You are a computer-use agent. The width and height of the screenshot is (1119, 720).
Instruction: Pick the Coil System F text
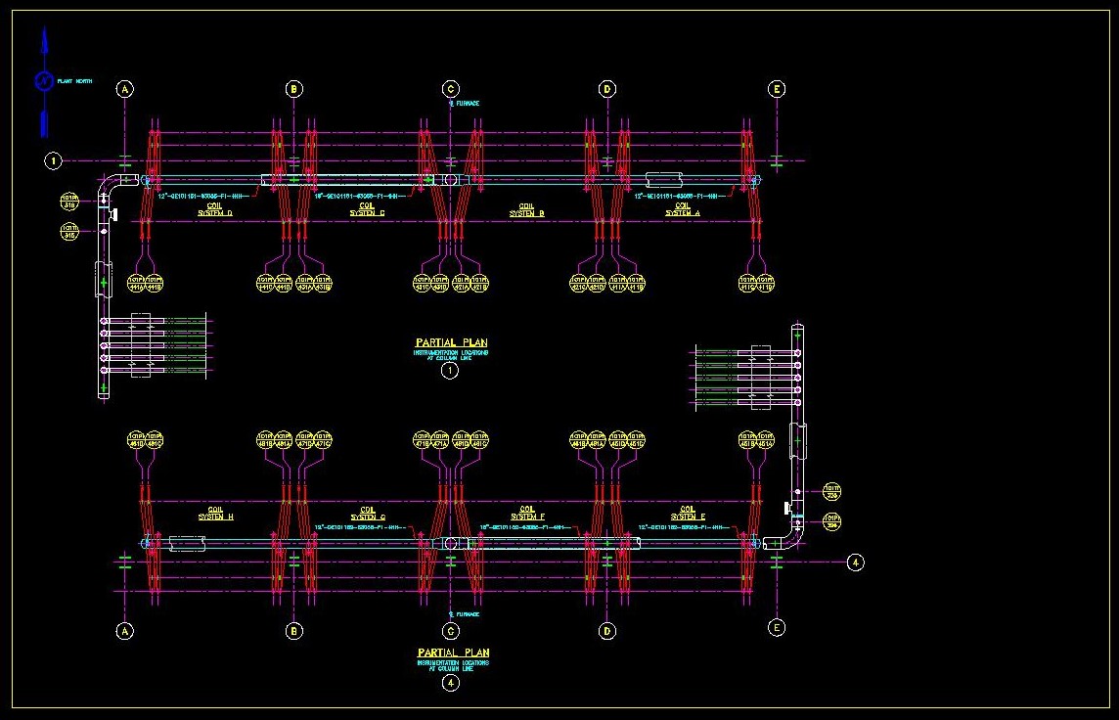527,513
